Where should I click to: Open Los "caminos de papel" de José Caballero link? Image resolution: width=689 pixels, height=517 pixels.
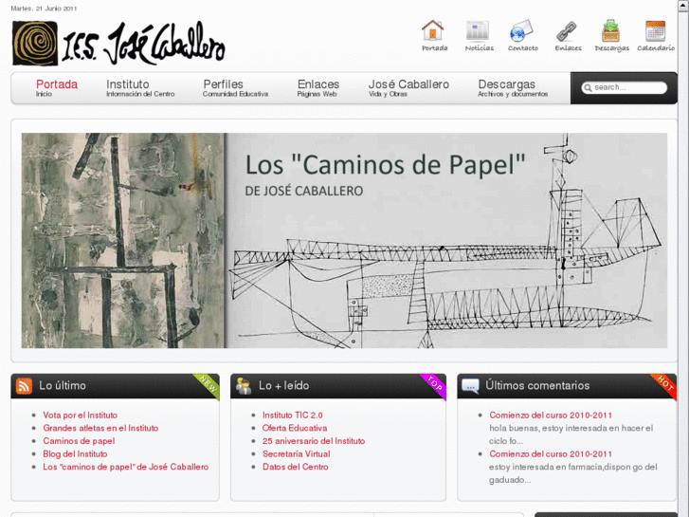tap(126, 467)
